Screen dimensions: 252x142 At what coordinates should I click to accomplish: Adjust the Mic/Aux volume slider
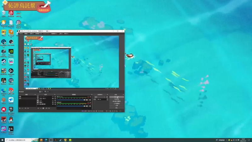pos(71,100)
